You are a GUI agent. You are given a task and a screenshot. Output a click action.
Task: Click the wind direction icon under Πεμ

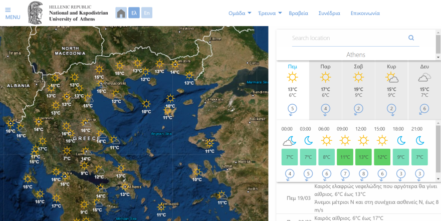[x=293, y=109]
